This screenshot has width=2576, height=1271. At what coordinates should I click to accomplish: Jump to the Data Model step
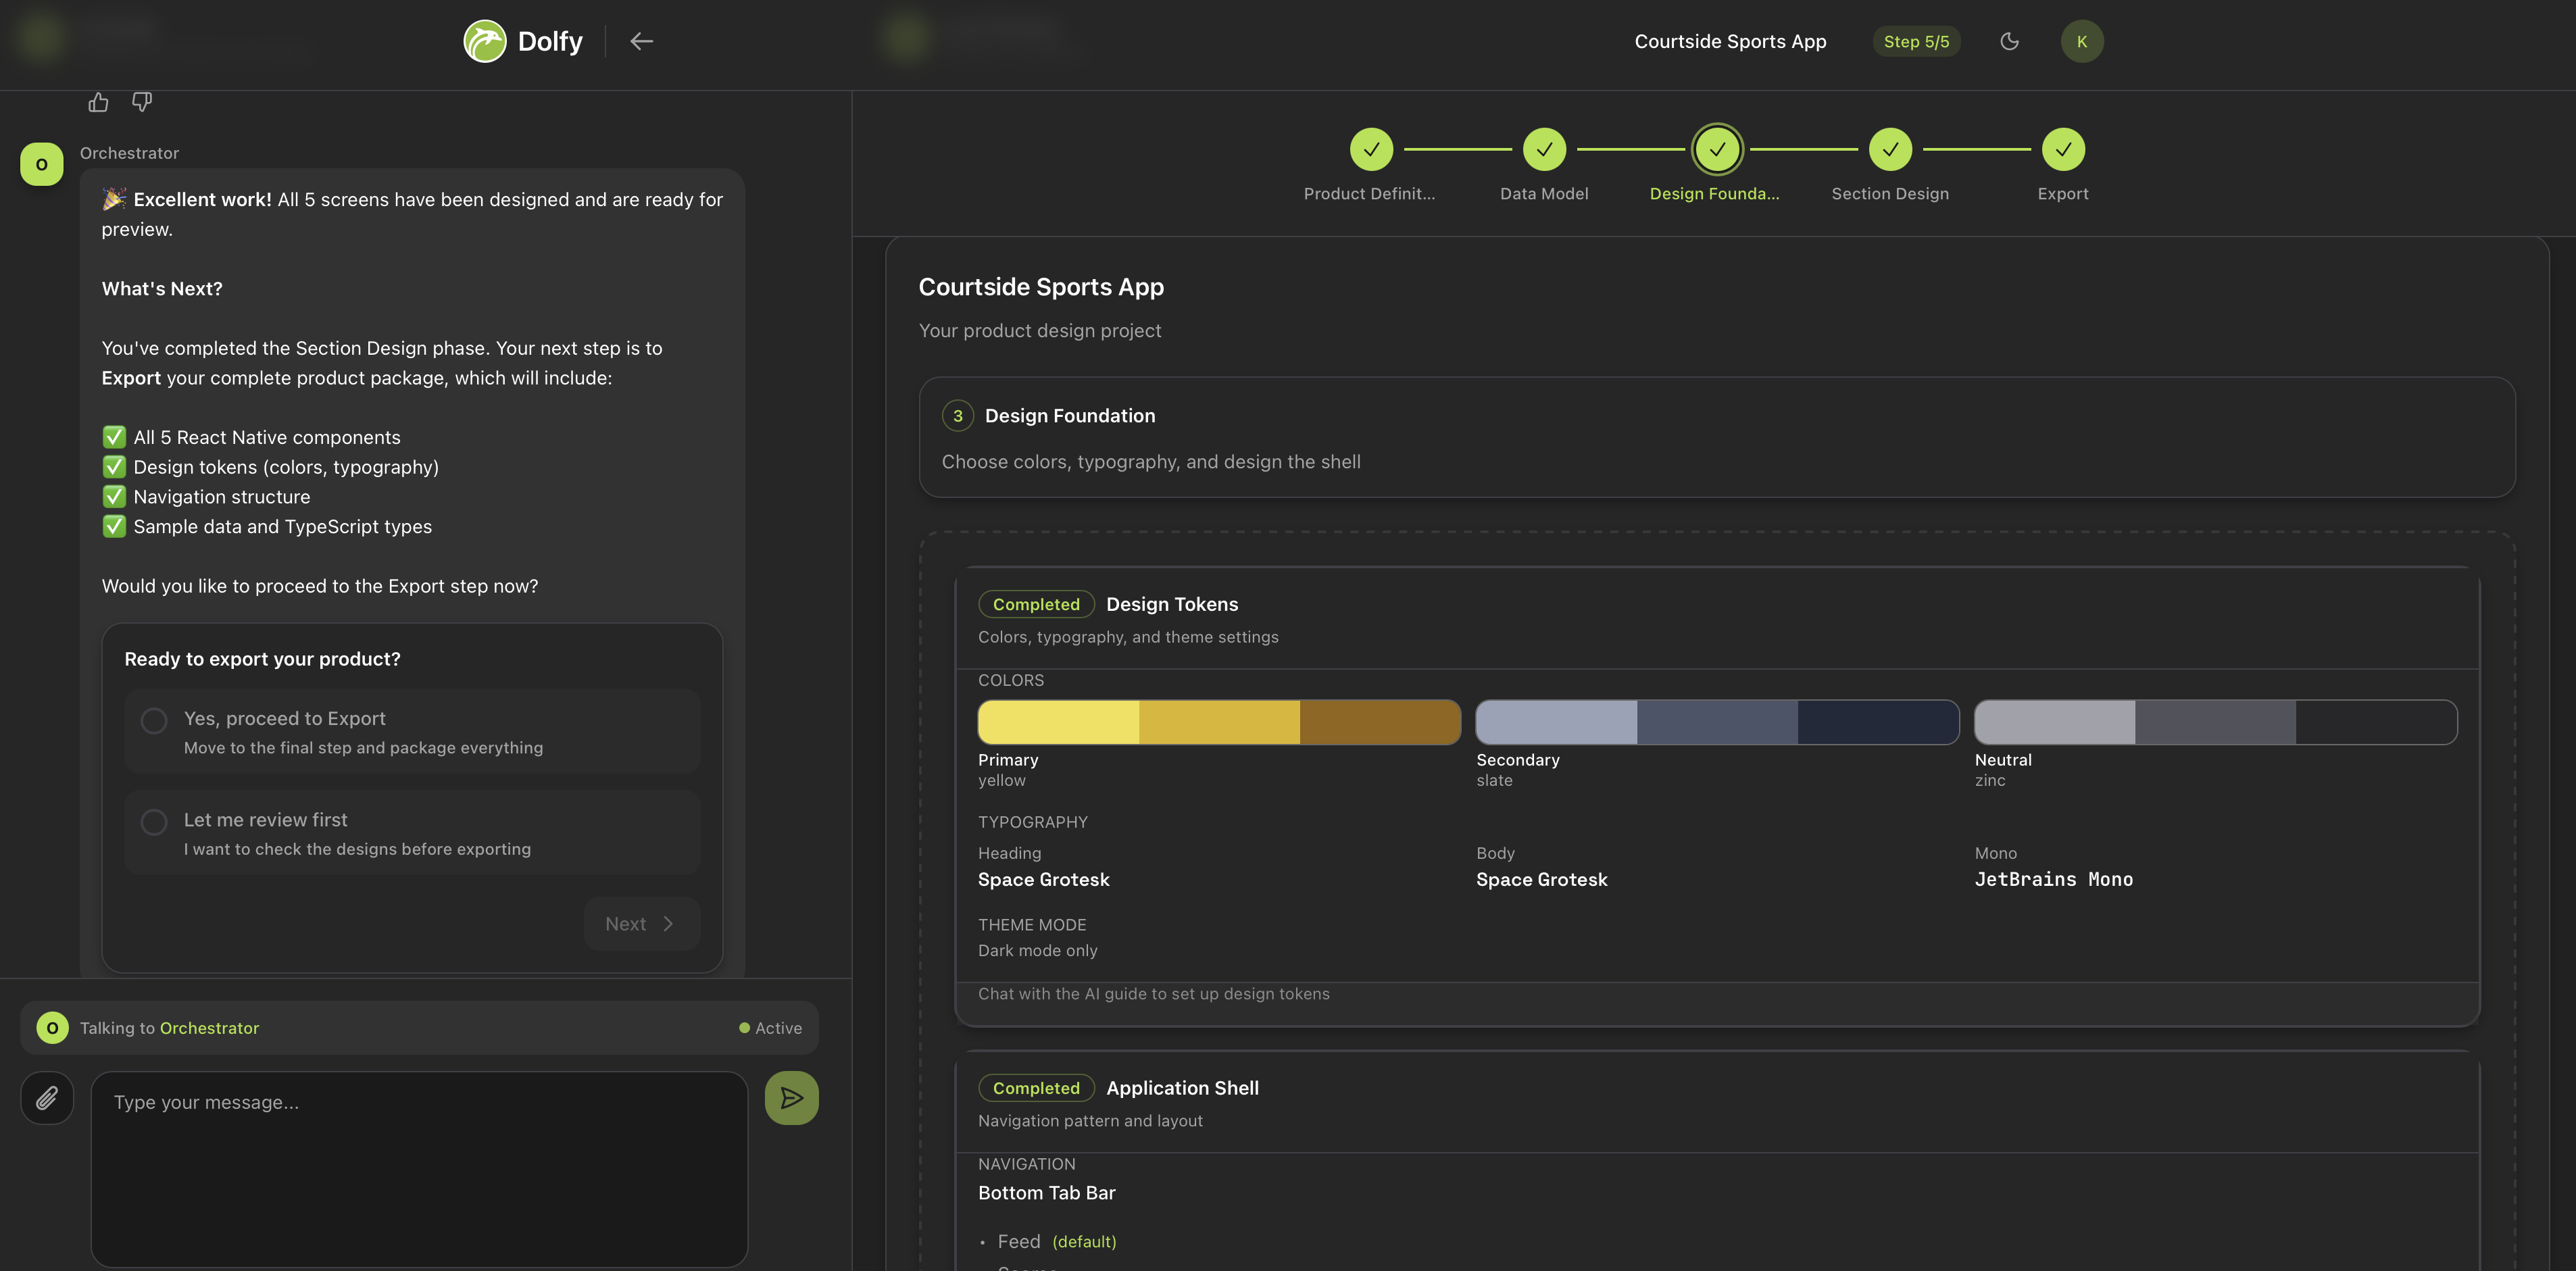pyautogui.click(x=1544, y=149)
